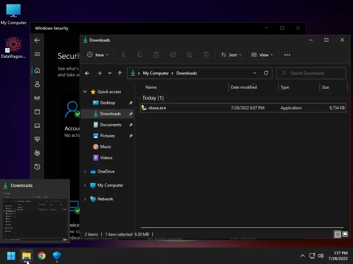Click the Paste clipboard icon in toolbar

click(157, 55)
